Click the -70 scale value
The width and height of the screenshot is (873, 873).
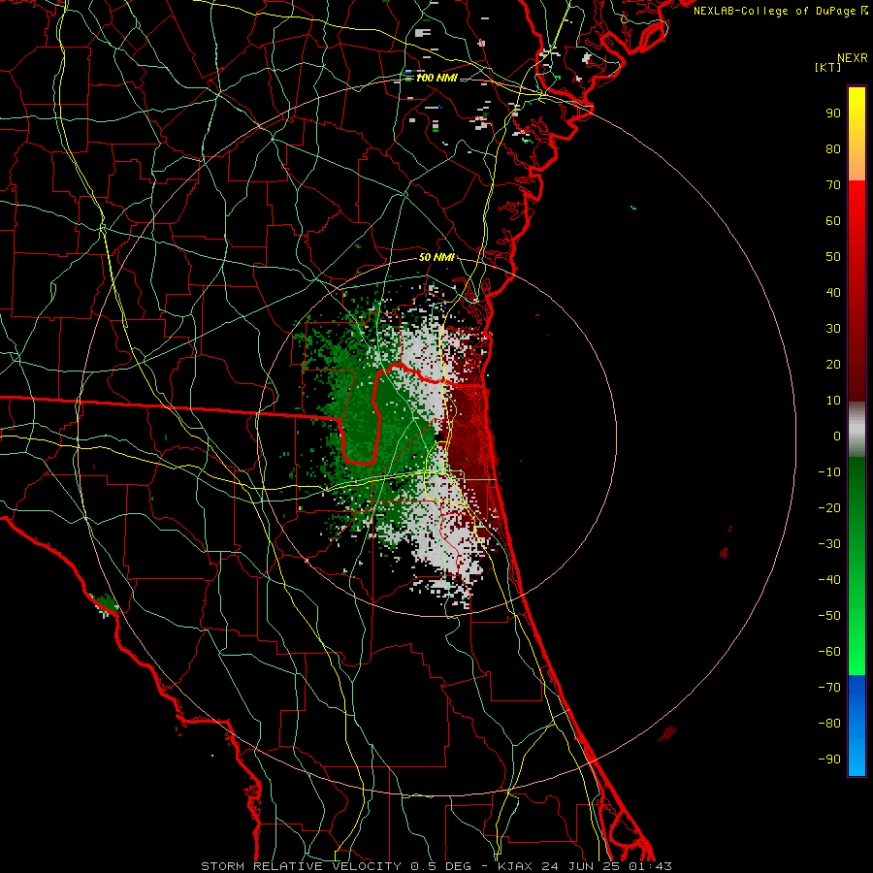829,688
